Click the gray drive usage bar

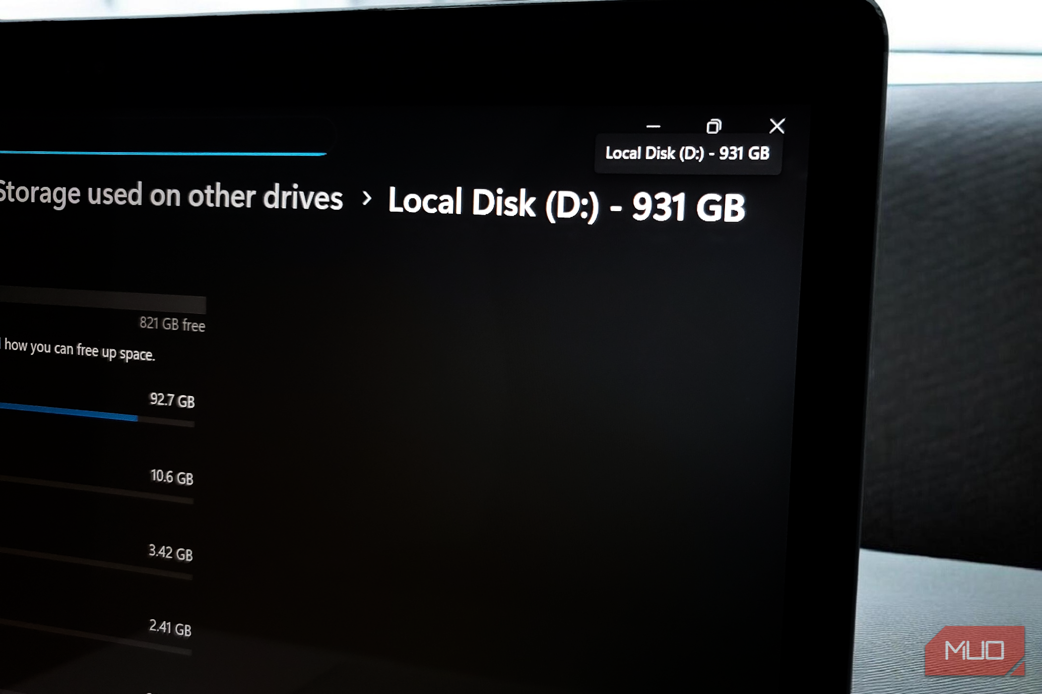tap(103, 300)
